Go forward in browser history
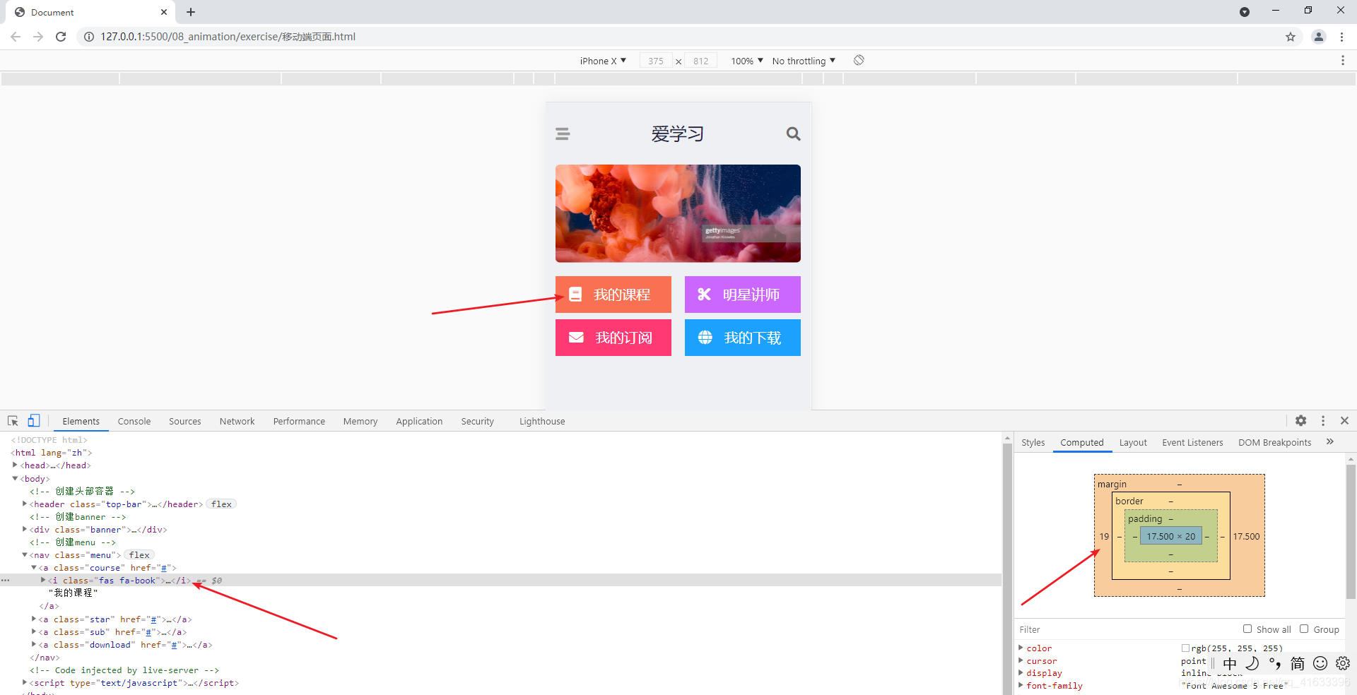The image size is (1357, 695). point(38,37)
